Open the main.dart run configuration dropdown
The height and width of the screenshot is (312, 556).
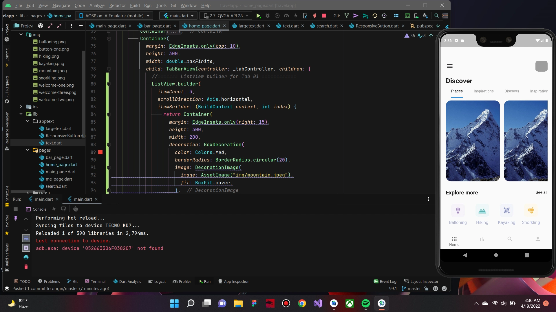178,16
